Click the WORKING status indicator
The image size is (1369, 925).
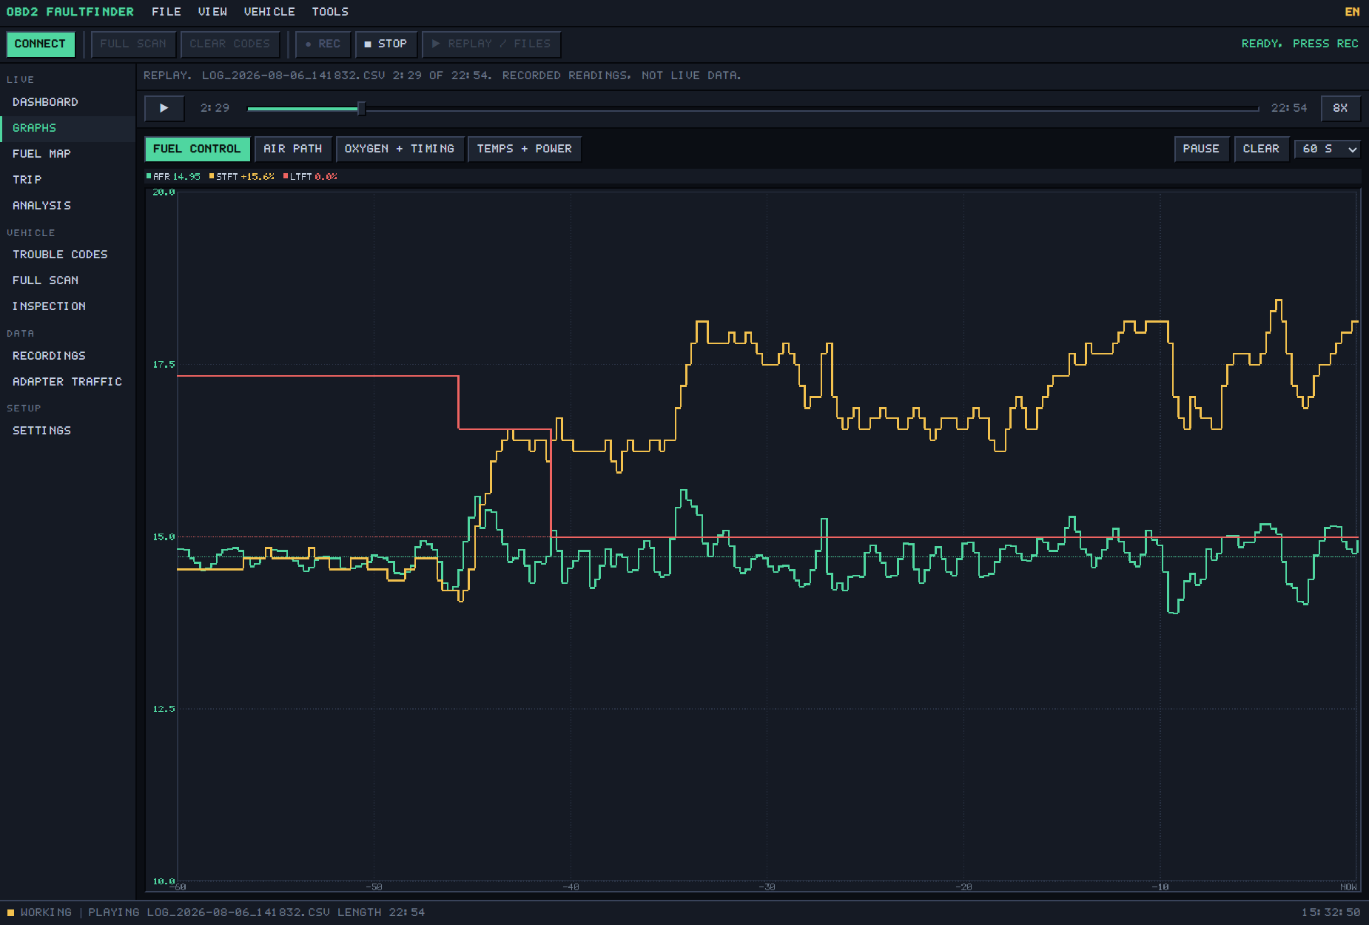tap(40, 912)
